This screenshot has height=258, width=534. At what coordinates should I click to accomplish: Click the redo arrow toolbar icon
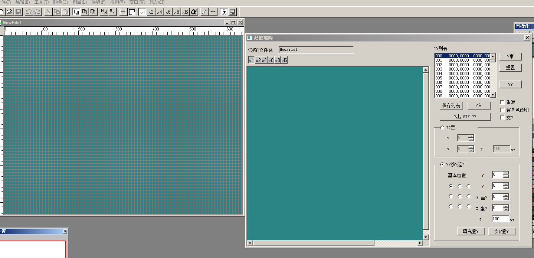(x=37, y=12)
